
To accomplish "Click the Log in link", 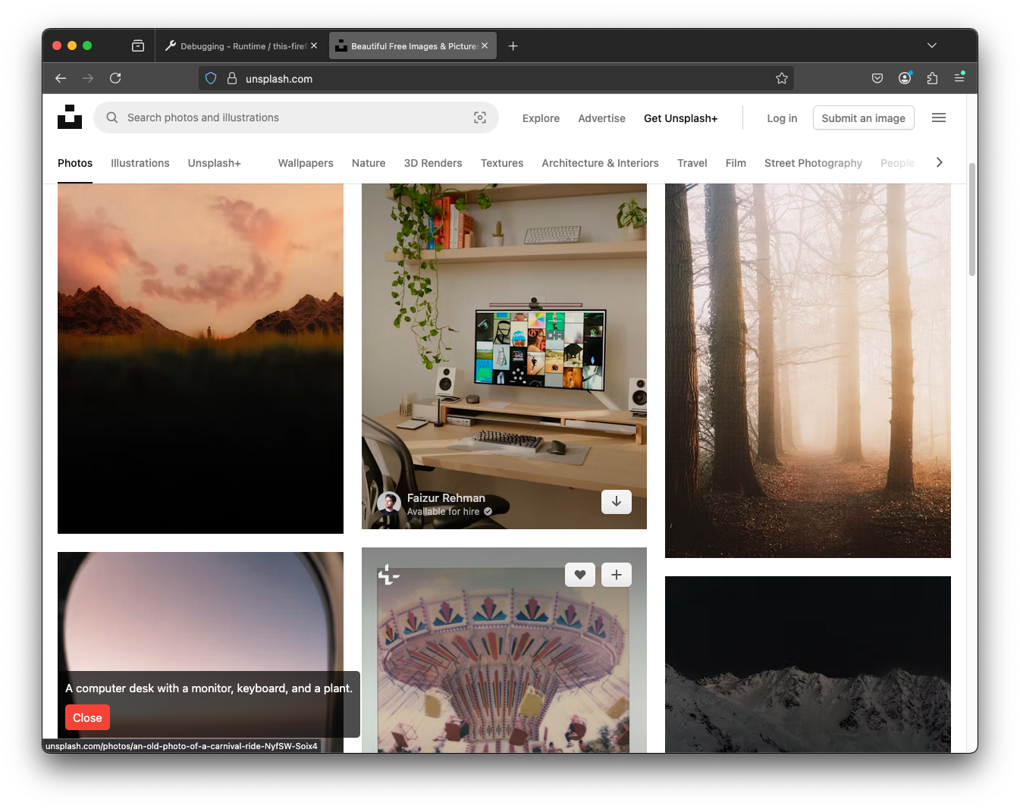I will coord(782,118).
